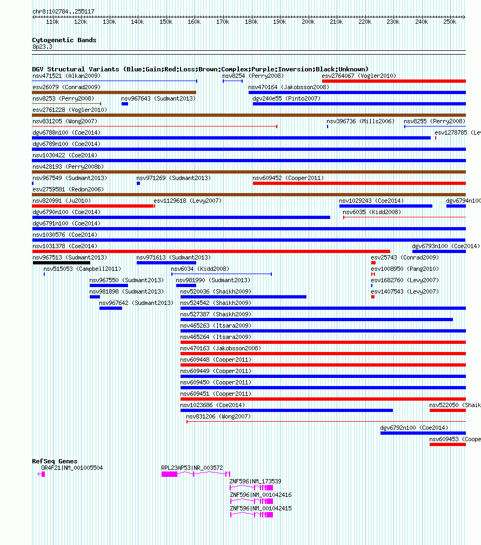Viewport: 481px width, 545px height.
Task: Select the nsv524542 (Shaikh2009) label
Action: 216,303
